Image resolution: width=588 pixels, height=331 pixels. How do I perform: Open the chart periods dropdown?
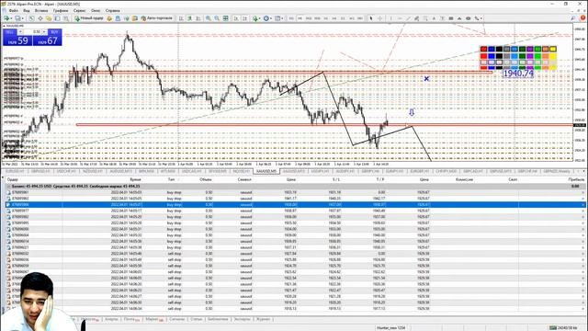click(267, 18)
